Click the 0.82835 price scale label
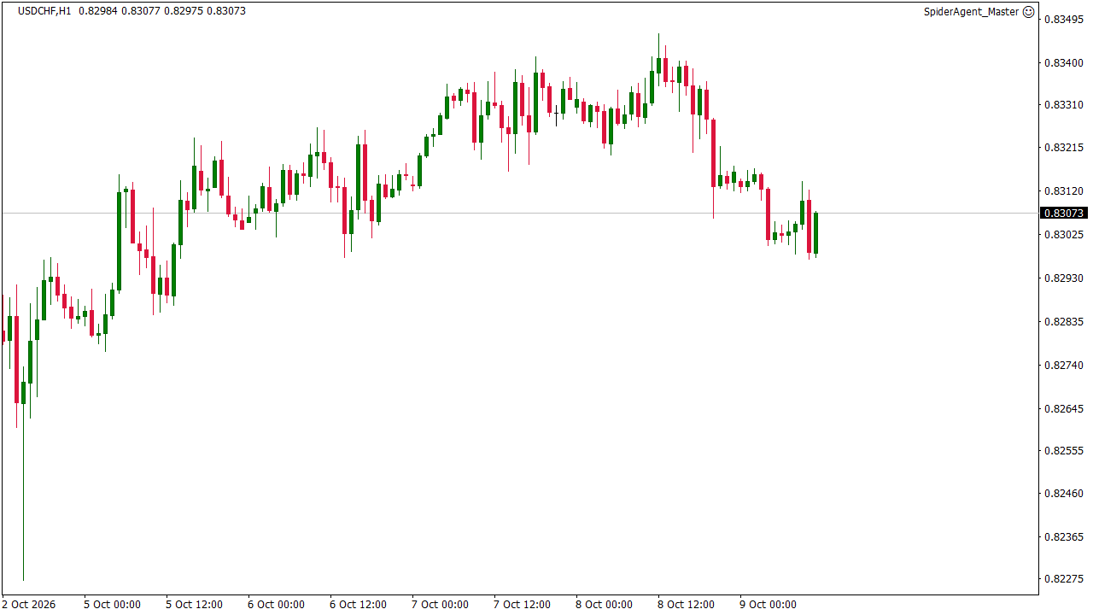Screen dimensions: 1093x615 (x=1064, y=322)
